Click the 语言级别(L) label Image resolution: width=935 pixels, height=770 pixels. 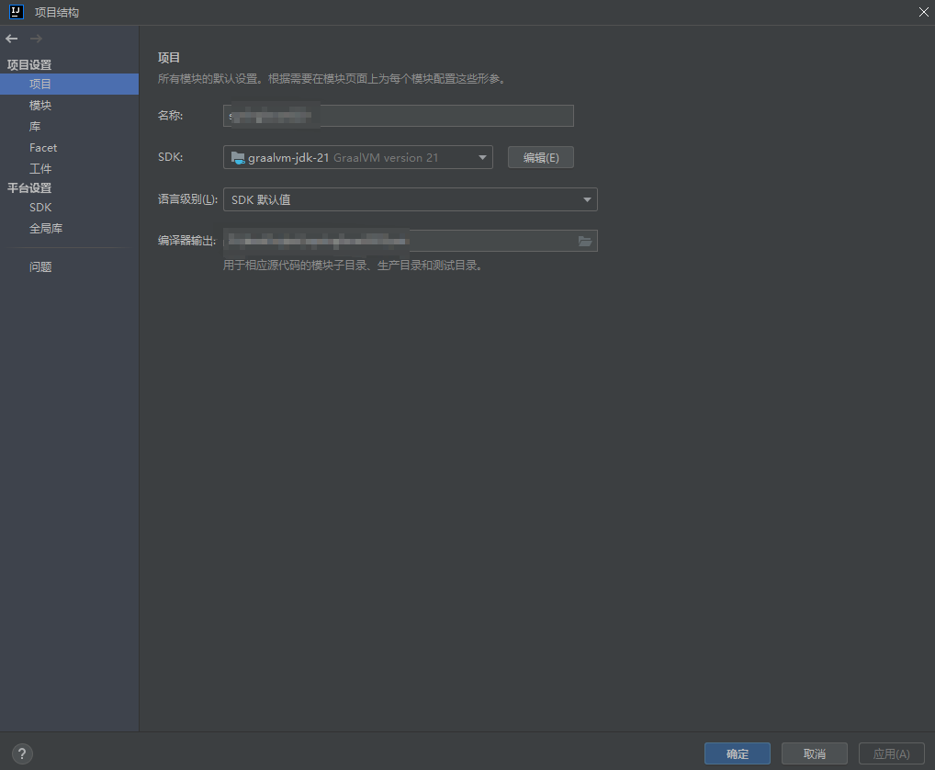tap(187, 199)
